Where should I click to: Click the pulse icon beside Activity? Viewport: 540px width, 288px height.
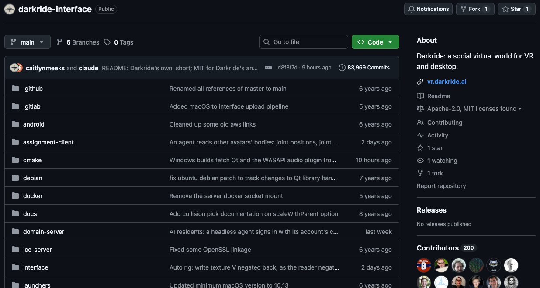pyautogui.click(x=420, y=135)
